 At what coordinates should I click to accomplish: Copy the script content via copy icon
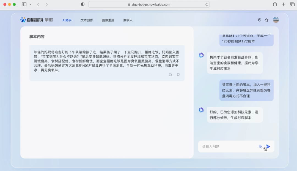170,74
